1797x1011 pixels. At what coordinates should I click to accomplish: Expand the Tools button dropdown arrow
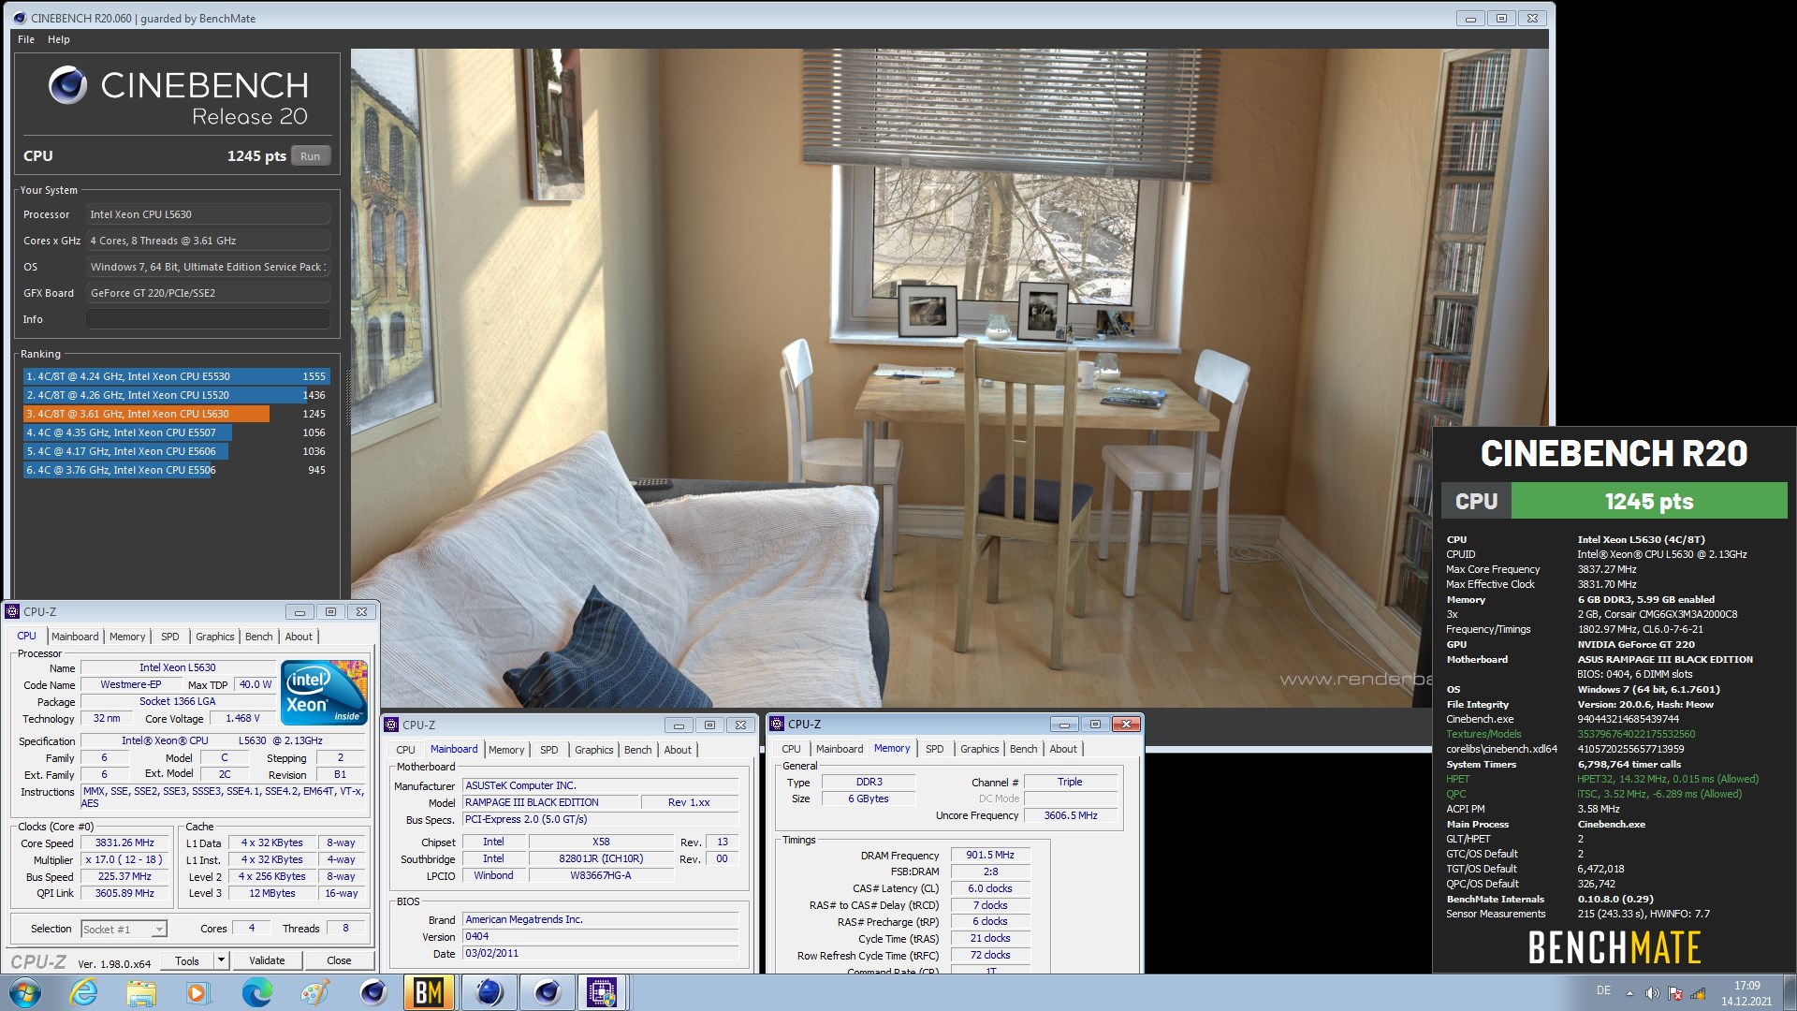point(221,960)
